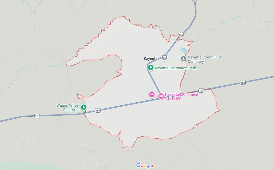274x170 pixels.
Task: Click the Wagon Wheel Rest Area text label
Action: [x=68, y=107]
